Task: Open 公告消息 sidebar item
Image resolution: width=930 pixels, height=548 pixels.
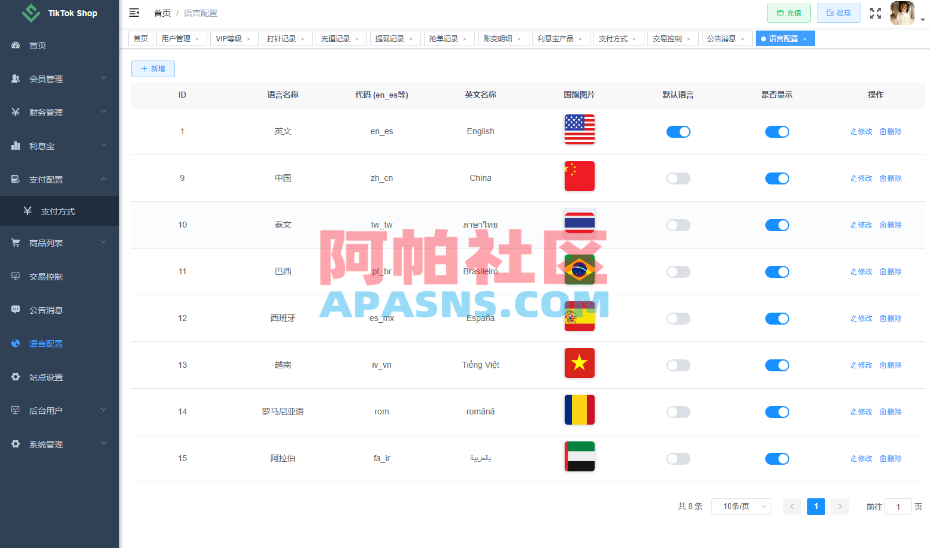Action: click(x=59, y=310)
